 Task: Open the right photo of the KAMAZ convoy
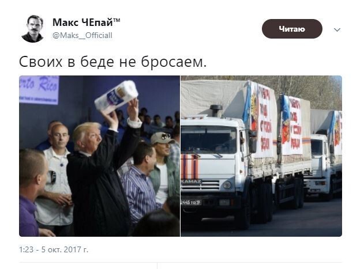coord(261,156)
